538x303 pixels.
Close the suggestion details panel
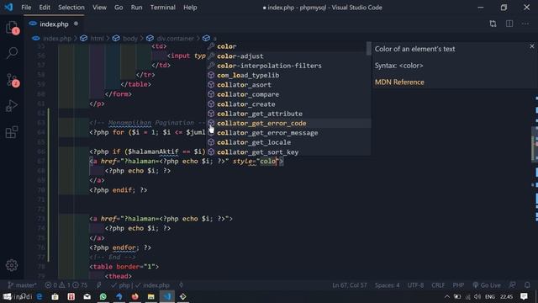(x=532, y=46)
